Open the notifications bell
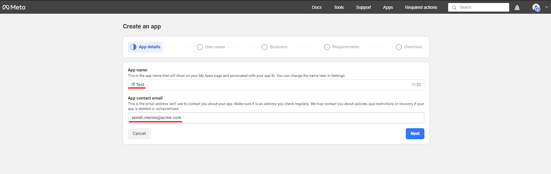551x174 pixels. [x=517, y=8]
